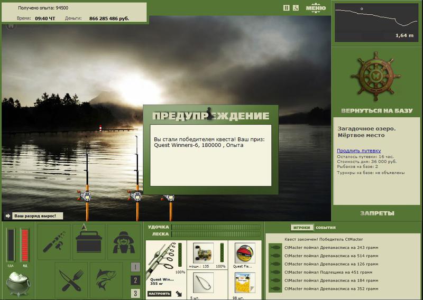Select the fishing hook thumbnail
Viewport: 423px width, 300px height.
tap(203, 283)
